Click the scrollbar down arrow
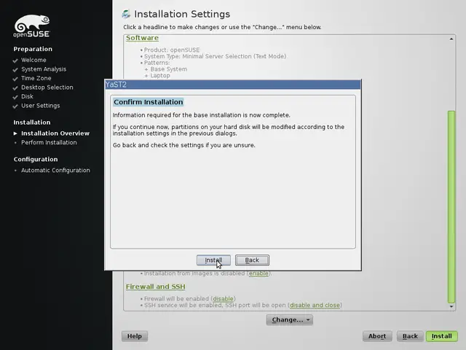Image resolution: width=466 pixels, height=350 pixels. [451, 306]
